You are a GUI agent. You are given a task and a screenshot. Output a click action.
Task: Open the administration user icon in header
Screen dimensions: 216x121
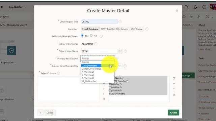click(195, 7)
